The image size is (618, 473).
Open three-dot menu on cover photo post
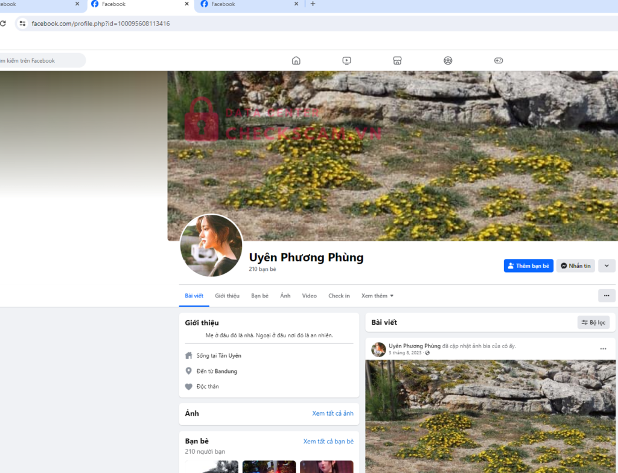pos(603,349)
